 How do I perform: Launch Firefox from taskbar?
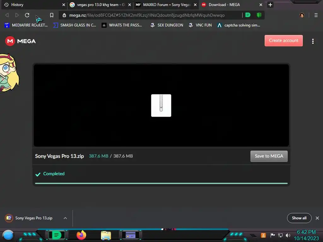tap(81, 235)
